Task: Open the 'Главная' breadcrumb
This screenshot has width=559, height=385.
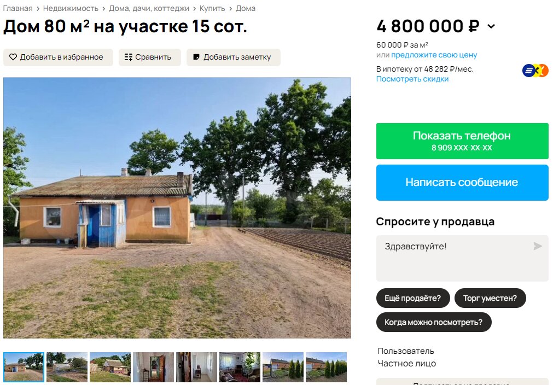Action: [18, 8]
